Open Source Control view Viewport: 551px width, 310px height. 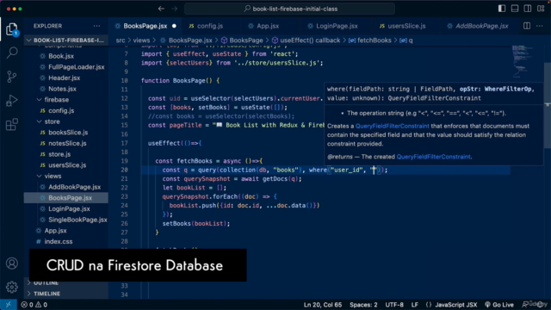[11, 77]
